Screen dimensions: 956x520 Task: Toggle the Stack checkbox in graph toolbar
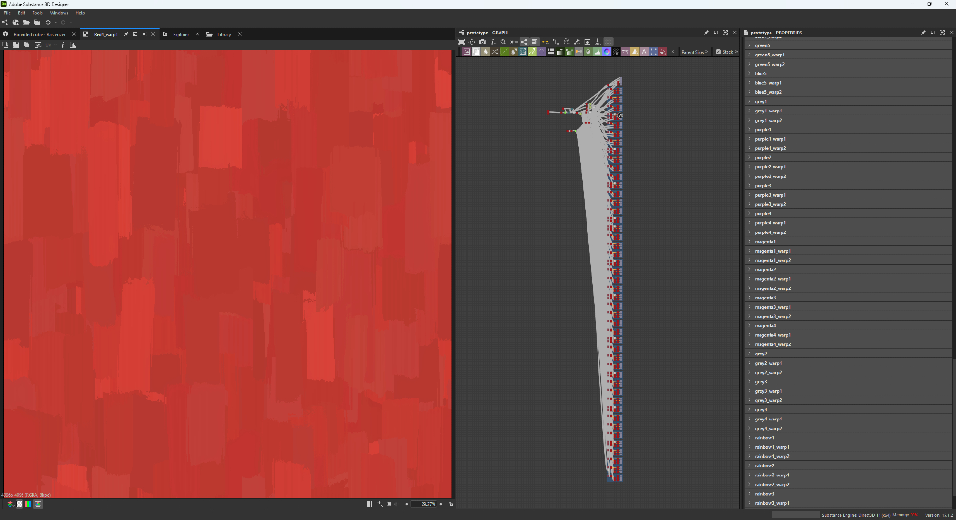click(718, 52)
